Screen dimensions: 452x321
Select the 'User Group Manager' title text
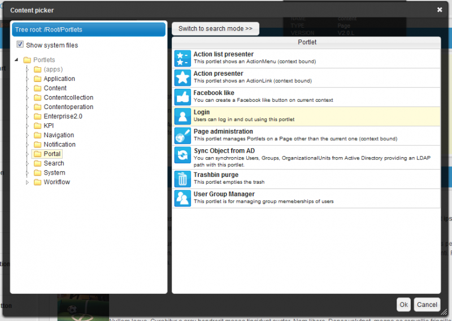coord(224,194)
